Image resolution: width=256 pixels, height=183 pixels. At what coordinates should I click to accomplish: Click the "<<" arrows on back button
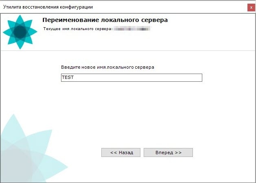pyautogui.click(x=114, y=152)
